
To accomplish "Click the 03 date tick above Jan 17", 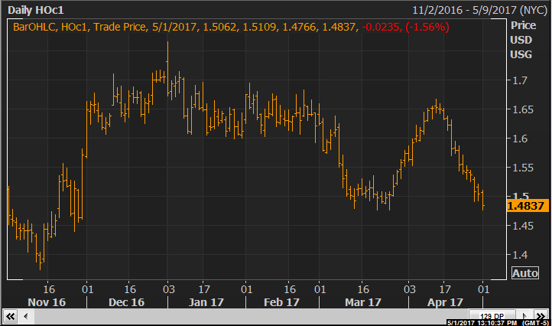I will [x=169, y=289].
